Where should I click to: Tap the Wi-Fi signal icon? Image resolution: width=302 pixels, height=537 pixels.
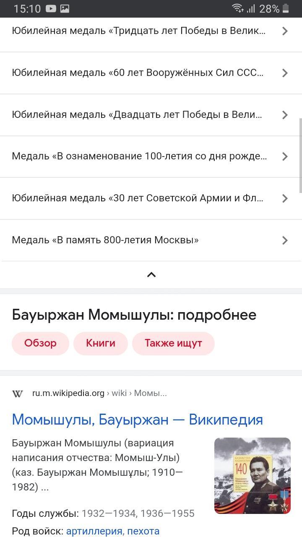(238, 8)
